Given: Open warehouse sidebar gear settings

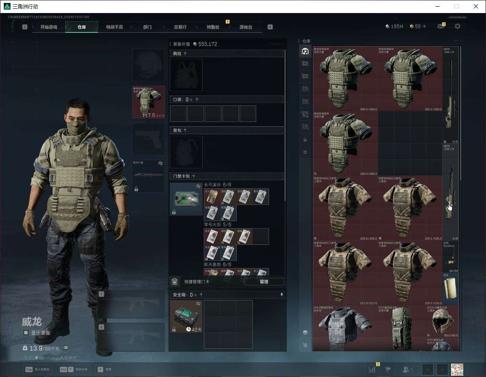Looking at the screenshot, I should 305,152.
